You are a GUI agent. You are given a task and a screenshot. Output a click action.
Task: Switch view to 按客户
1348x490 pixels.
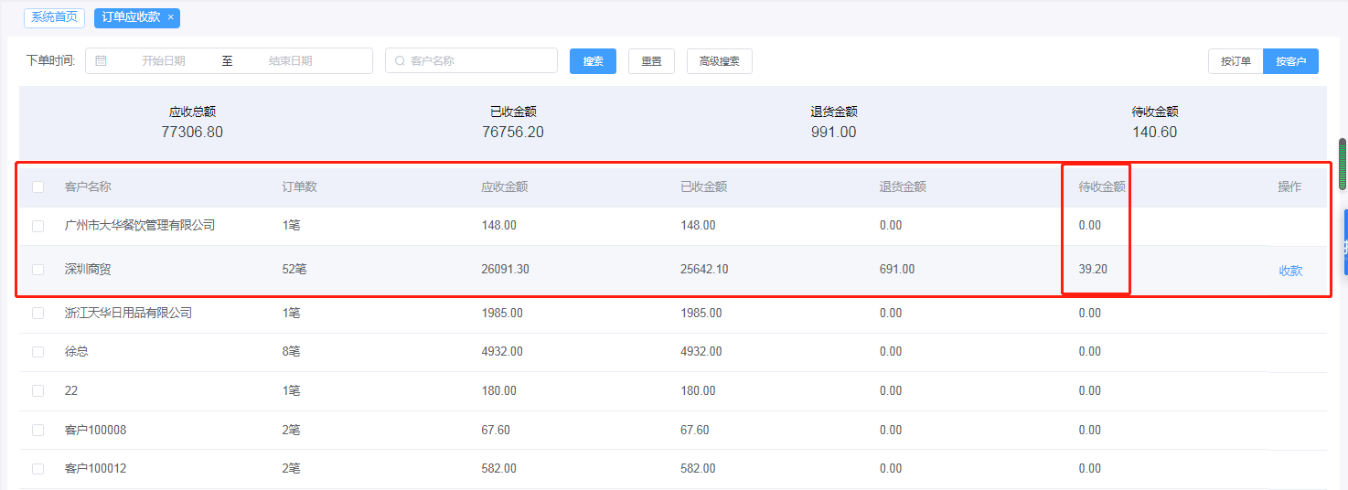point(1290,61)
